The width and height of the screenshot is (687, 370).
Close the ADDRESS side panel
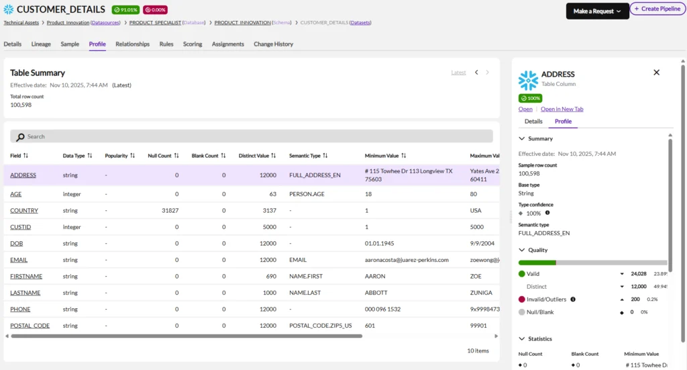(x=656, y=73)
